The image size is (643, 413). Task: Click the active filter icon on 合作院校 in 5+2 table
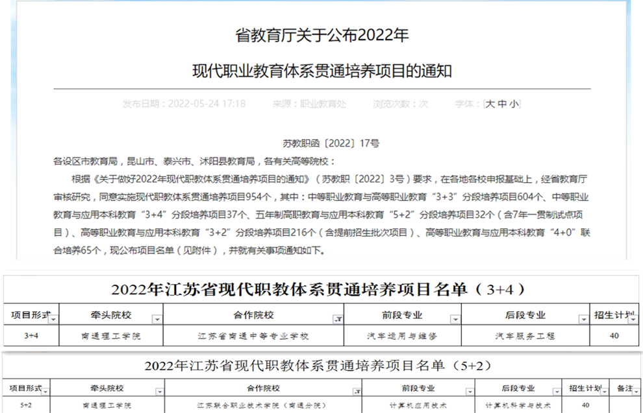pos(356,392)
